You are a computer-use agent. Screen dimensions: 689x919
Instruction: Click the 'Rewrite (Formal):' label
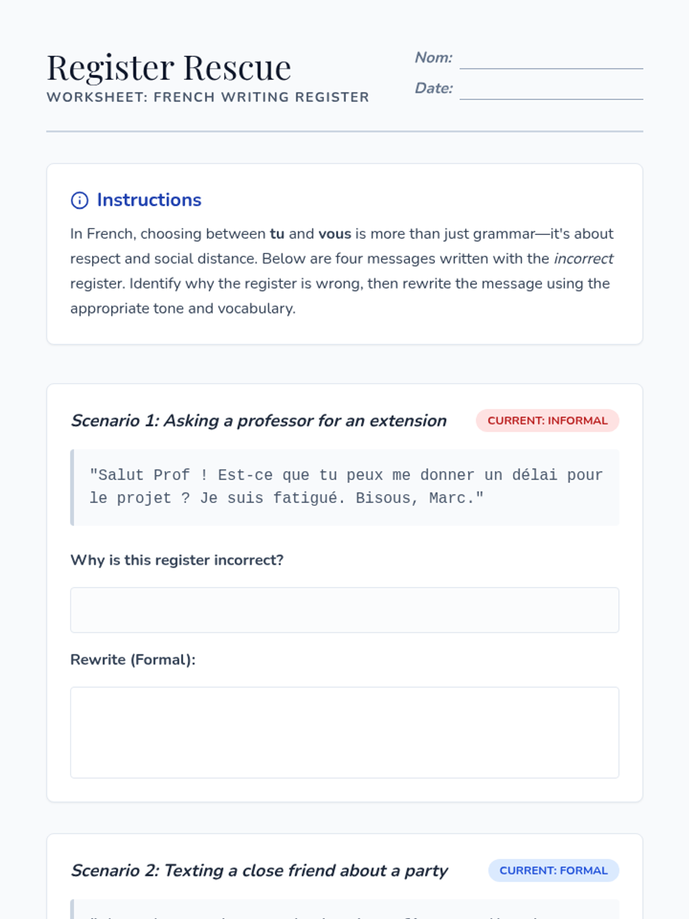133,659
